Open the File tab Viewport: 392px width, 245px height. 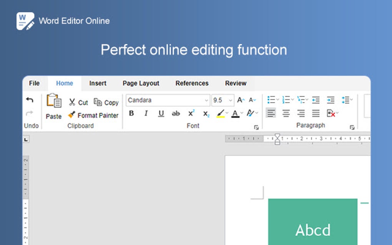pyautogui.click(x=34, y=83)
